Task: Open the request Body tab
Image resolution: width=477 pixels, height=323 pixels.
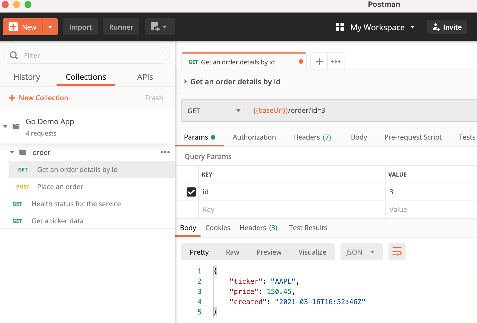Action: tap(359, 137)
